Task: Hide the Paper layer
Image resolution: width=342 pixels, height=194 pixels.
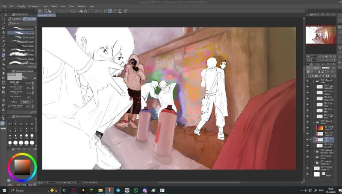Action: tap(307, 174)
